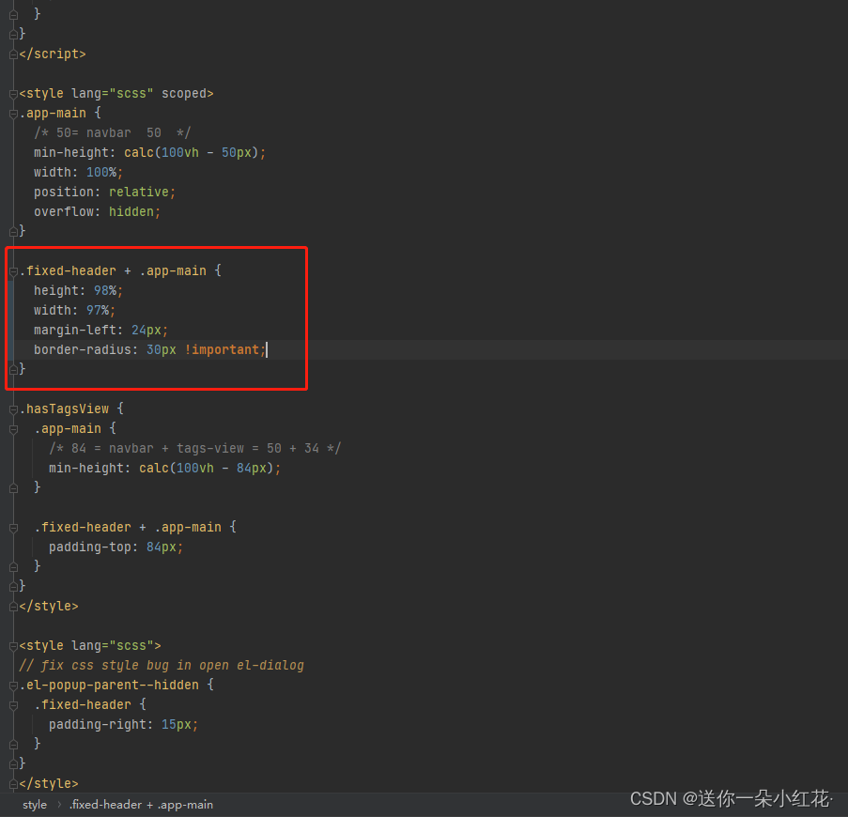Select '.fixed-header + .app-main' breadcrumb item

(x=141, y=805)
